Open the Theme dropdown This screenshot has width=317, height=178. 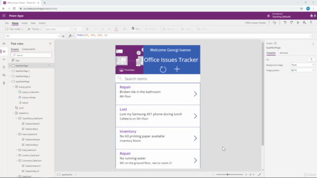coord(34,29)
